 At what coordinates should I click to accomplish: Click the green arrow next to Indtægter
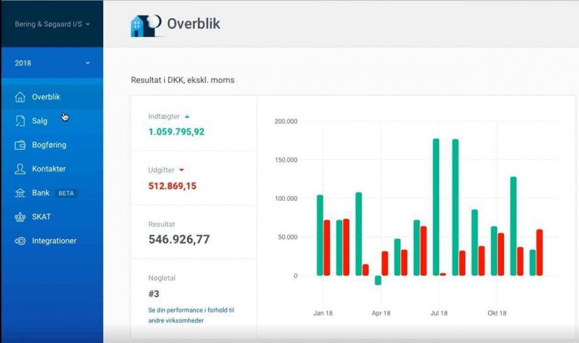(x=187, y=116)
